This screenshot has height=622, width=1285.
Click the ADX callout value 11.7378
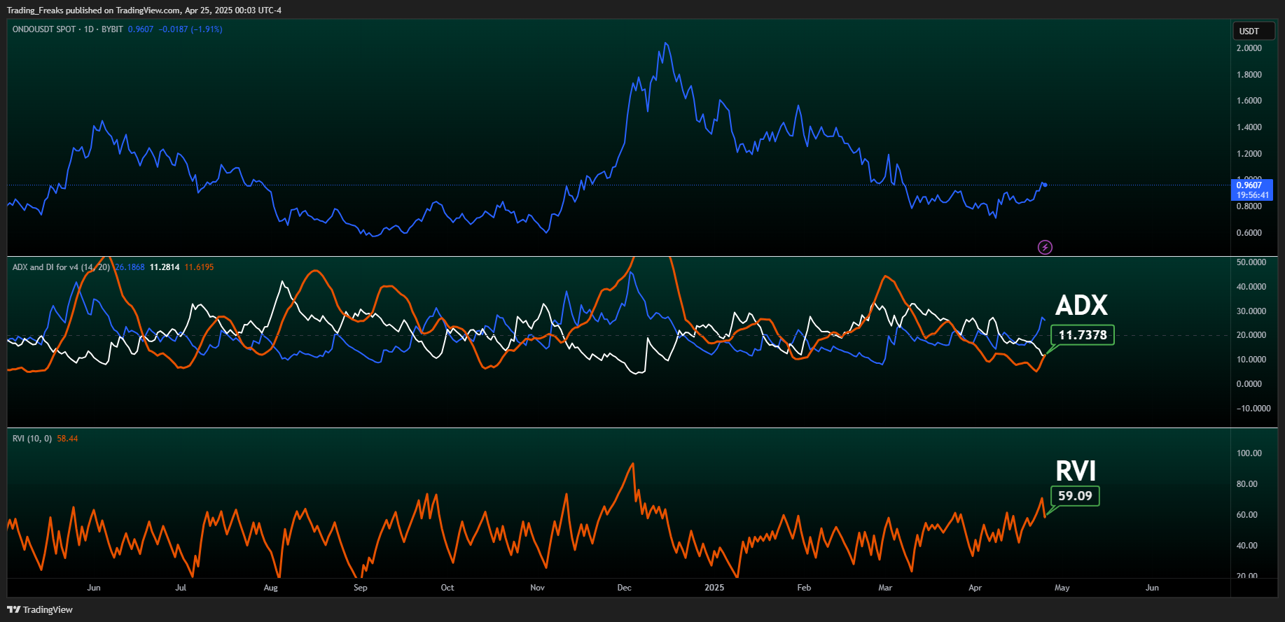1083,335
